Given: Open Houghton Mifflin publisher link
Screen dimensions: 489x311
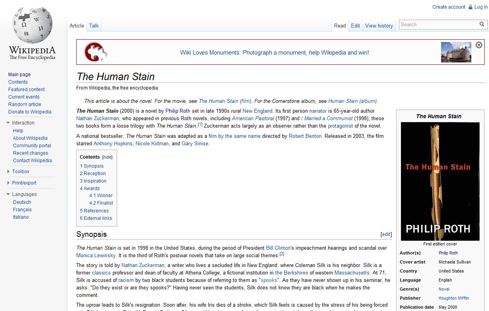Looking at the screenshot, I should point(454,298).
